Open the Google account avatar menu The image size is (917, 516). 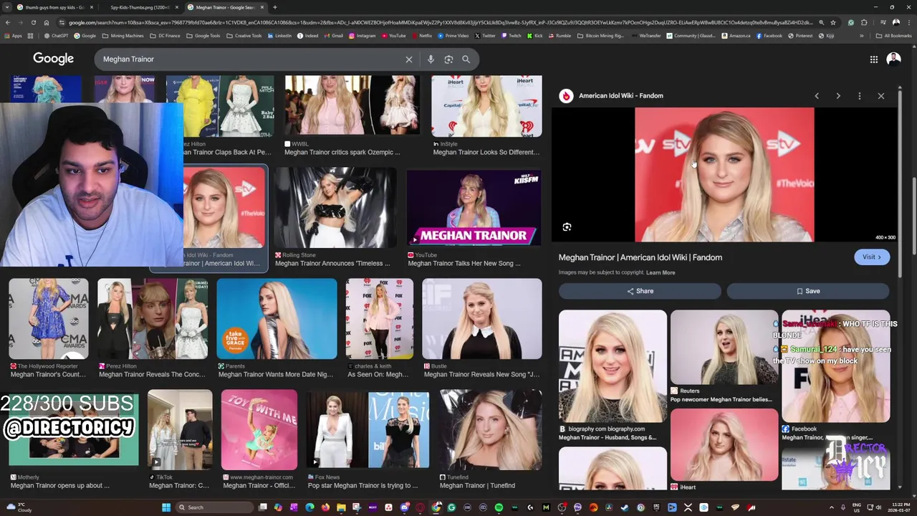click(x=893, y=59)
